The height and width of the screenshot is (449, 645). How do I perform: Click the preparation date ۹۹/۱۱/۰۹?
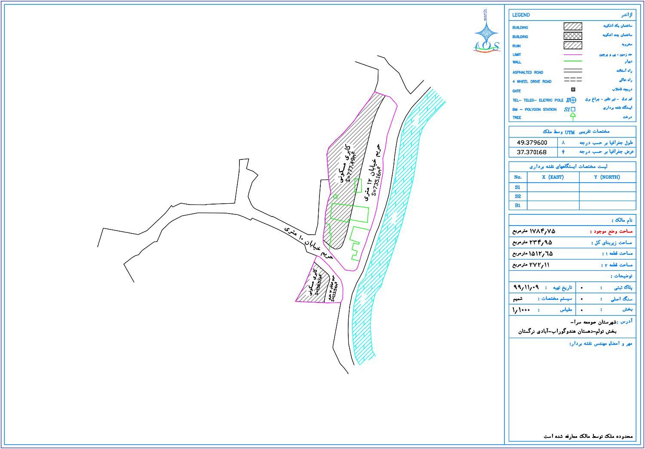pos(525,287)
